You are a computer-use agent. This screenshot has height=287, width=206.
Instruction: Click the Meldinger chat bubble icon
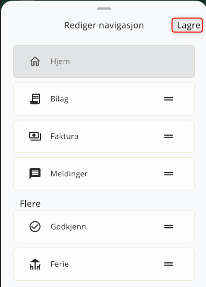tap(35, 173)
